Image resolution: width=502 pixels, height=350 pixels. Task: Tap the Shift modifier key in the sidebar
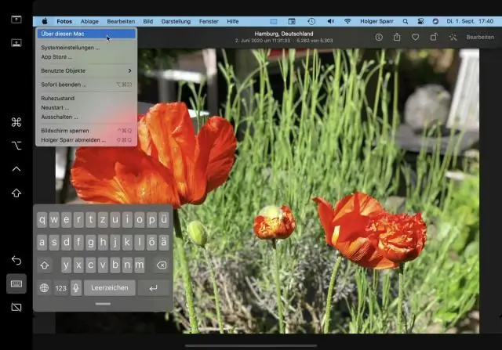[x=16, y=193]
